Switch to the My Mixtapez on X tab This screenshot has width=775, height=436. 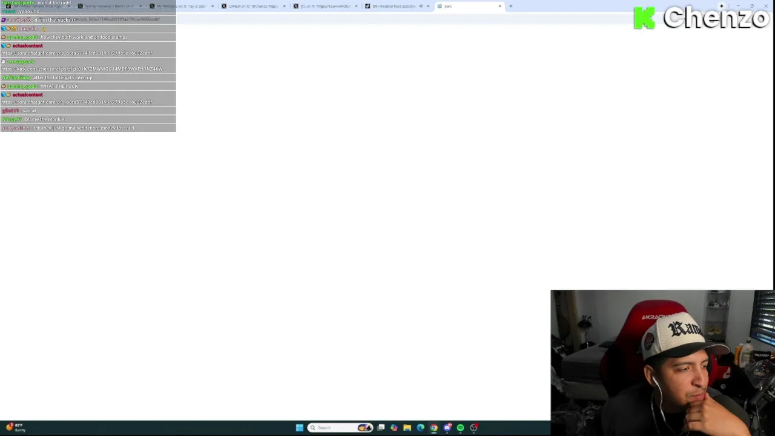(x=180, y=6)
